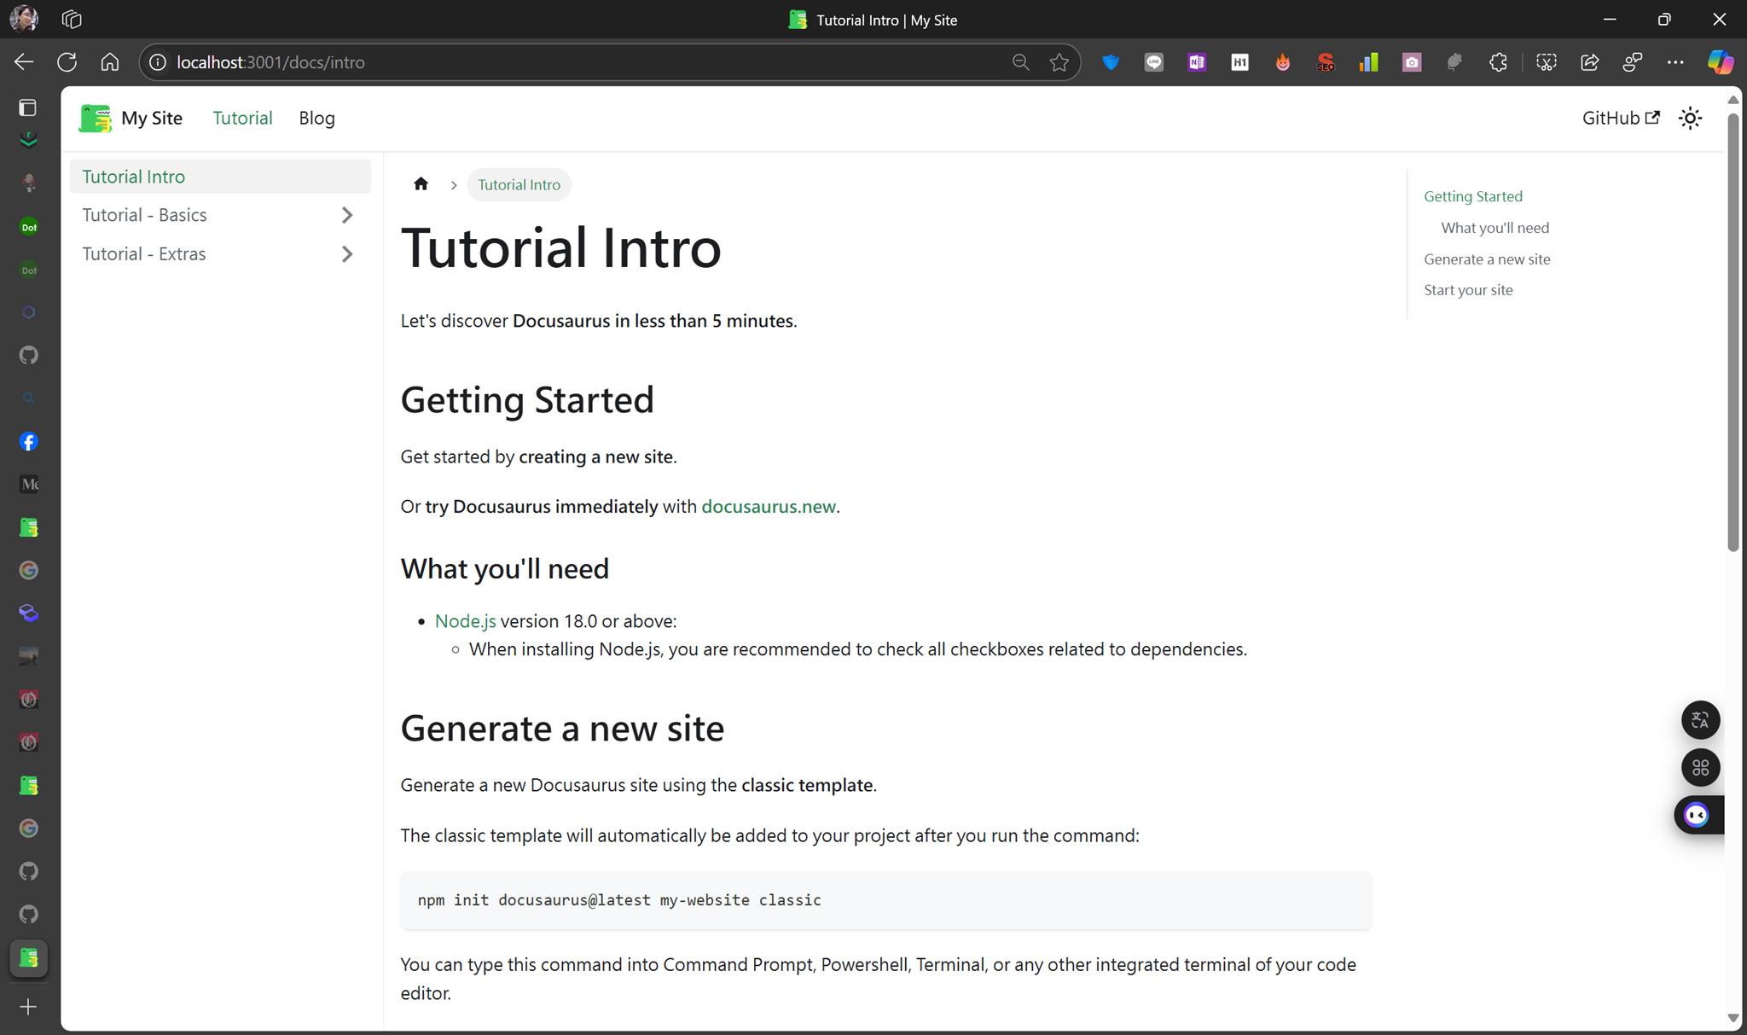
Task: Open the Copilot icon
Action: point(1720,62)
